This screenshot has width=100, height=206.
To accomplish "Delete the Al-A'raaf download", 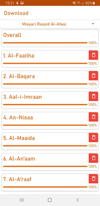I will 94,179.
